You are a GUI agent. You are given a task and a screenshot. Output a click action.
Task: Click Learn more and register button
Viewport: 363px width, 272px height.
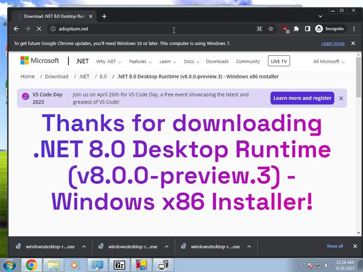point(302,98)
